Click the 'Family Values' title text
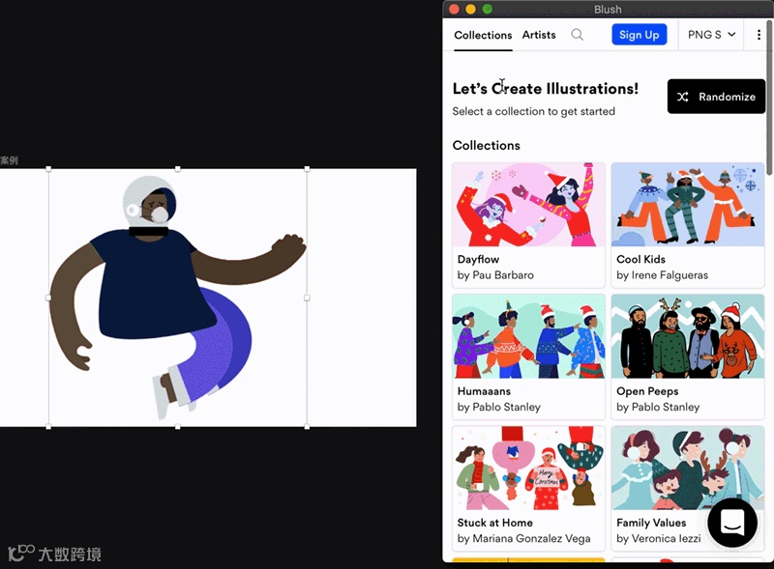The image size is (774, 569). coord(651,523)
